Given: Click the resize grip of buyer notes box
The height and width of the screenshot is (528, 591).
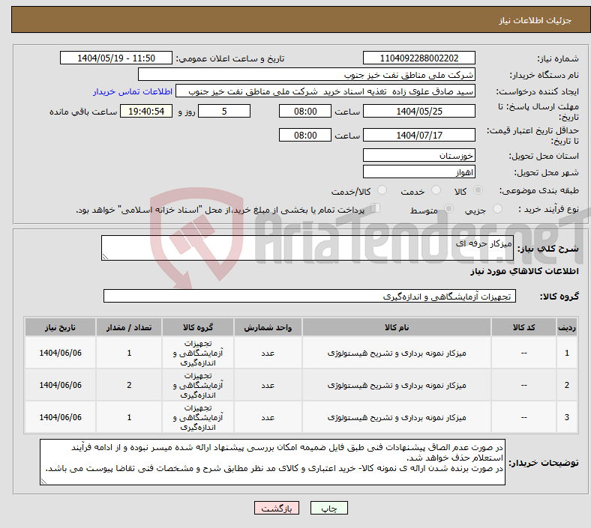Looking at the screenshot, I should pos(43,481).
